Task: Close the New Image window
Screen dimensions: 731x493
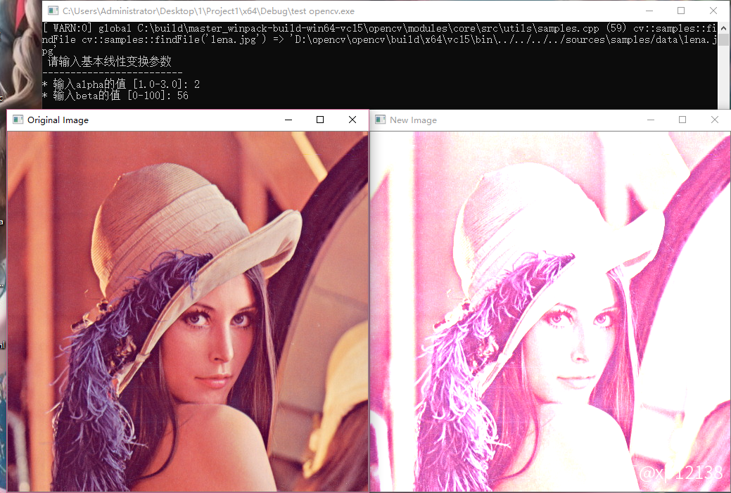Action: click(x=715, y=120)
